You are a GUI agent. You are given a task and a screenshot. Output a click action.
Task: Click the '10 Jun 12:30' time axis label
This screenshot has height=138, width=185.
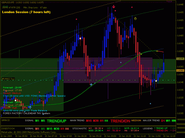[x=169, y=136]
